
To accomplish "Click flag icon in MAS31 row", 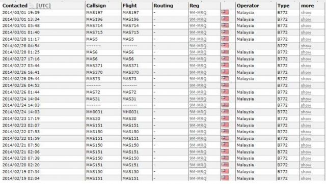I will click(225, 99).
